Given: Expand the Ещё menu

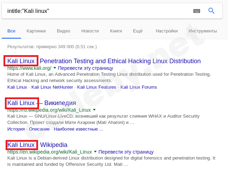Looking at the screenshot, I should pyautogui.click(x=138, y=31).
